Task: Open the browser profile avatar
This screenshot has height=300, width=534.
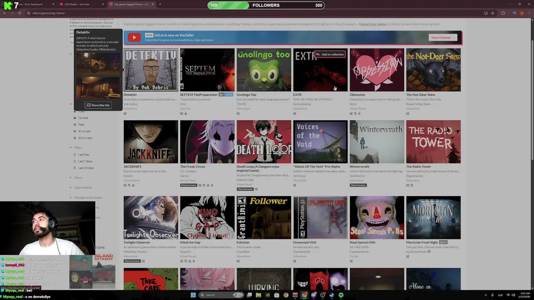Action: [521, 13]
